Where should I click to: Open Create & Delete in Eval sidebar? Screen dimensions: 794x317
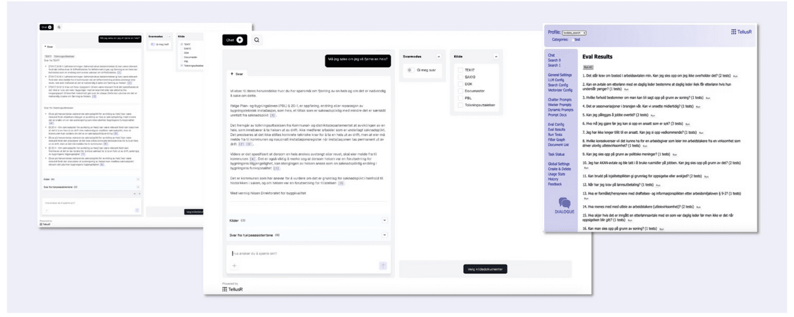click(560, 169)
